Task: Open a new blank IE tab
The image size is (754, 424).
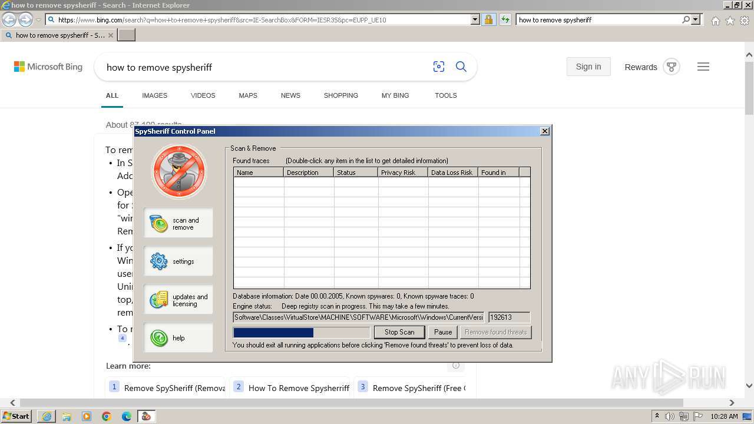Action: coord(127,35)
